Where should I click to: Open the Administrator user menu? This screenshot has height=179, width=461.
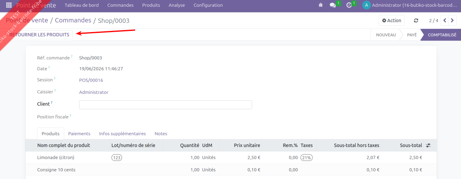pos(410,5)
